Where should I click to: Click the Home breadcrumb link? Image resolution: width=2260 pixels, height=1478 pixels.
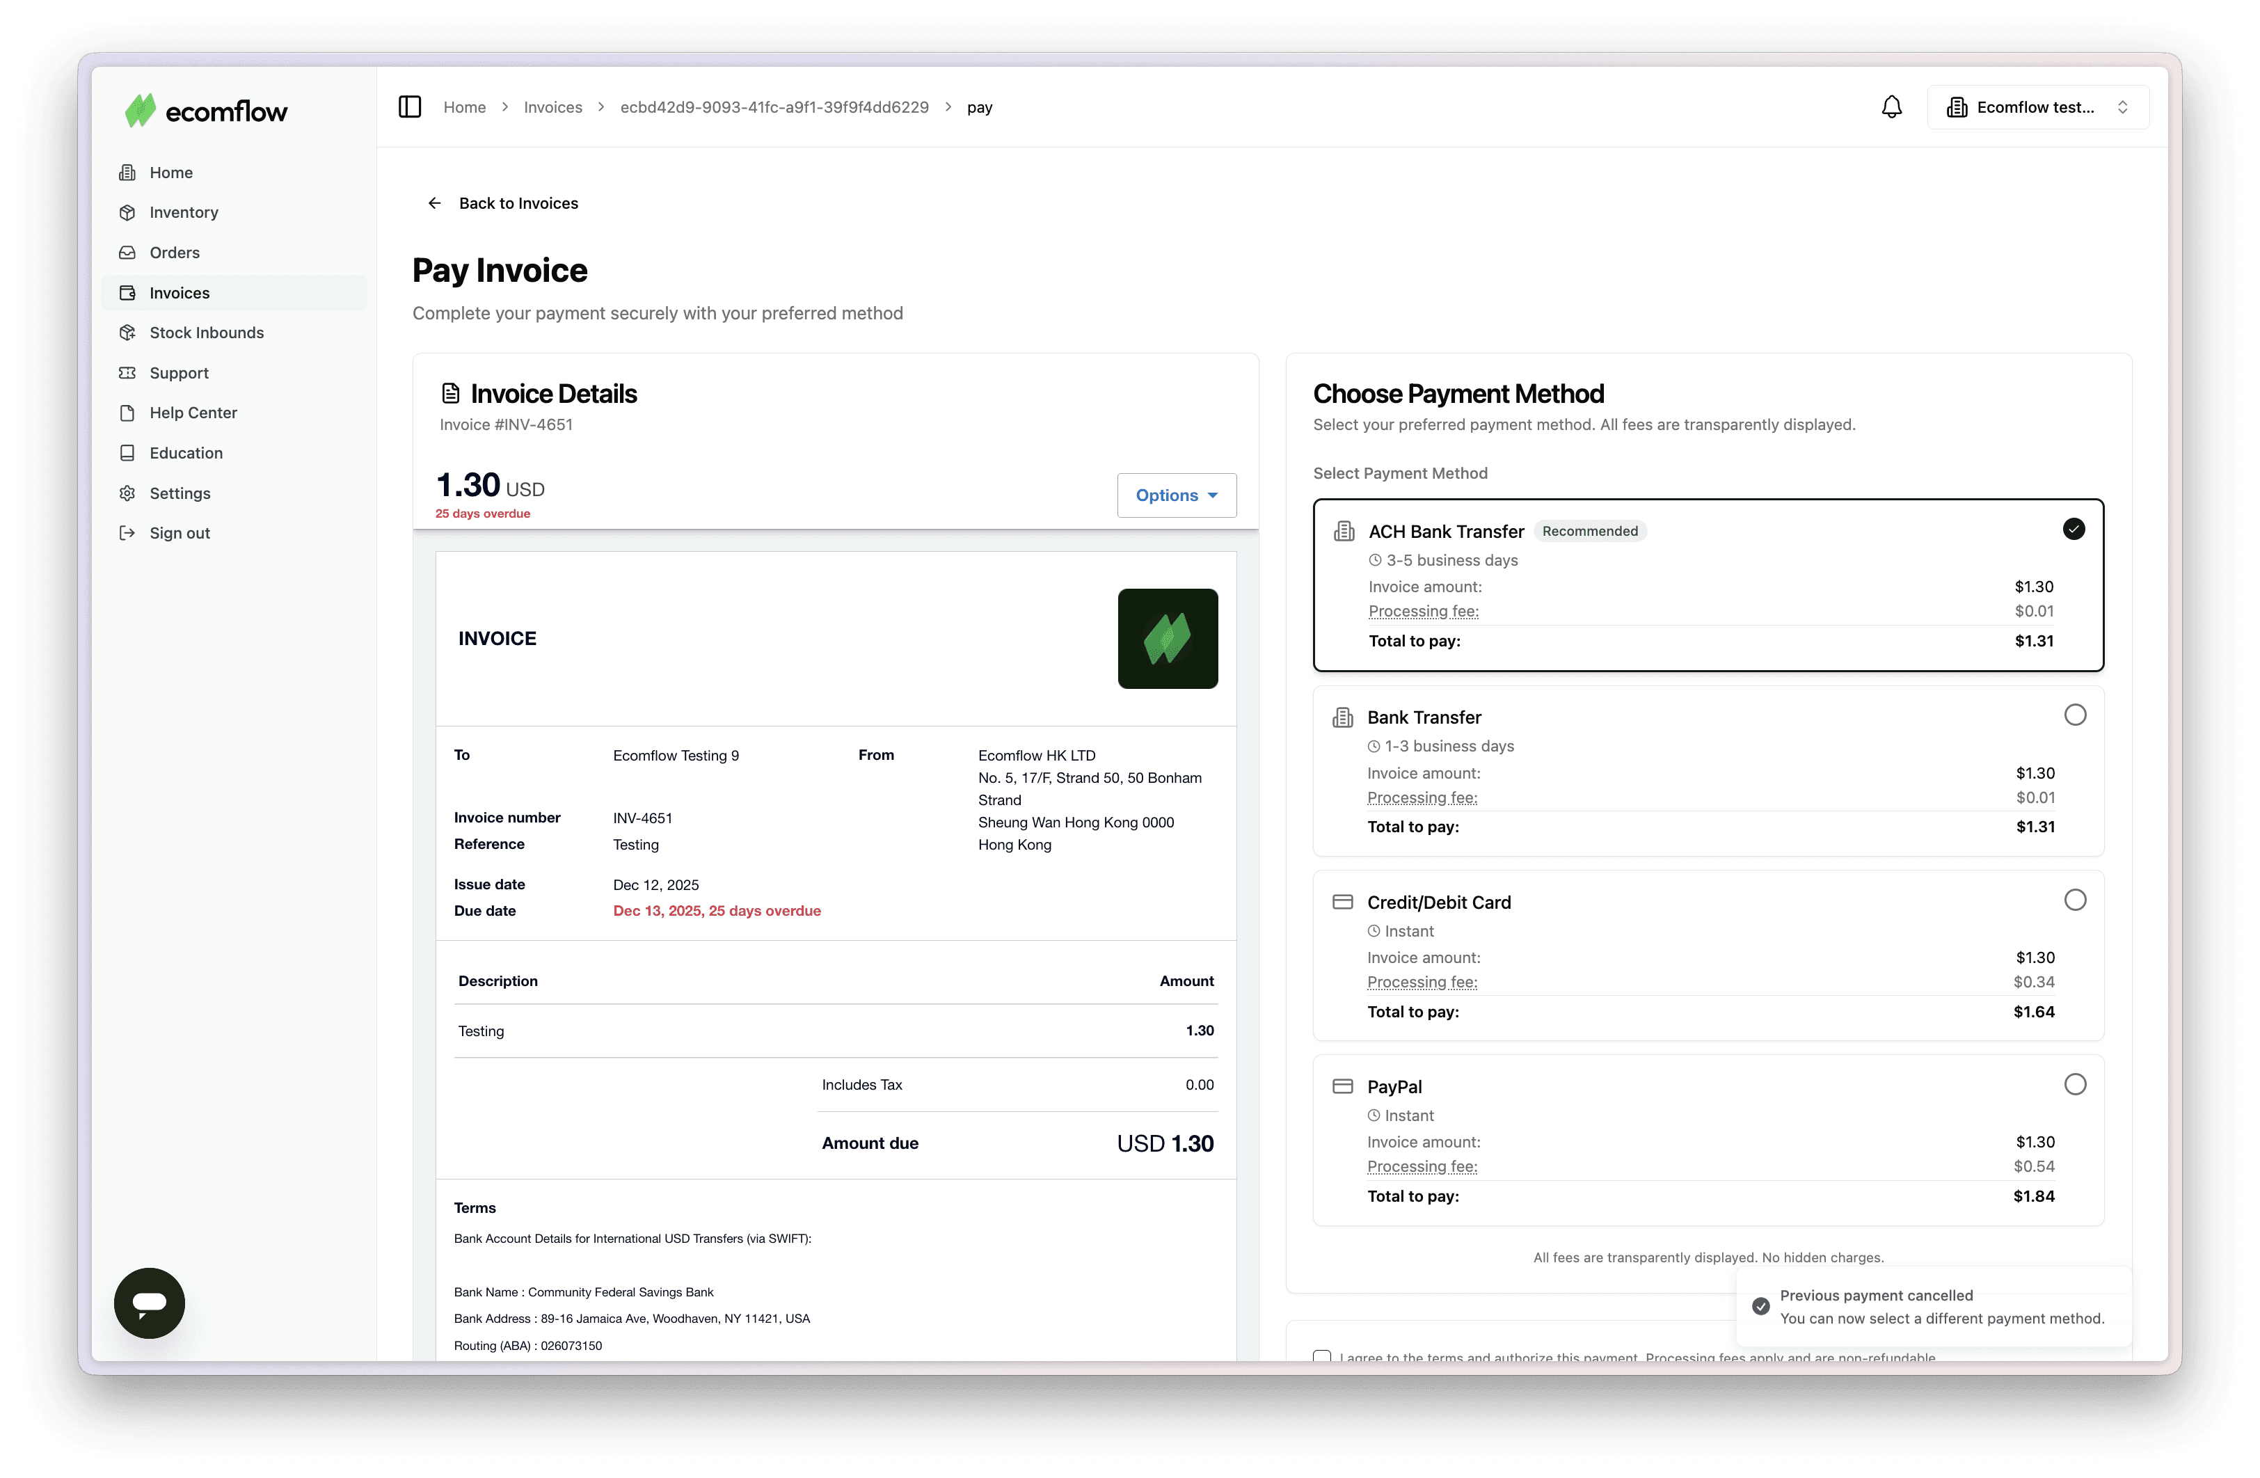(x=464, y=107)
